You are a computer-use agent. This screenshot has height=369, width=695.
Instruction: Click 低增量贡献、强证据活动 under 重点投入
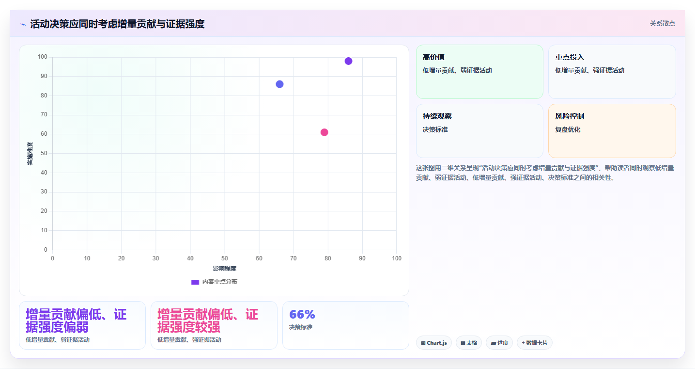pos(590,71)
